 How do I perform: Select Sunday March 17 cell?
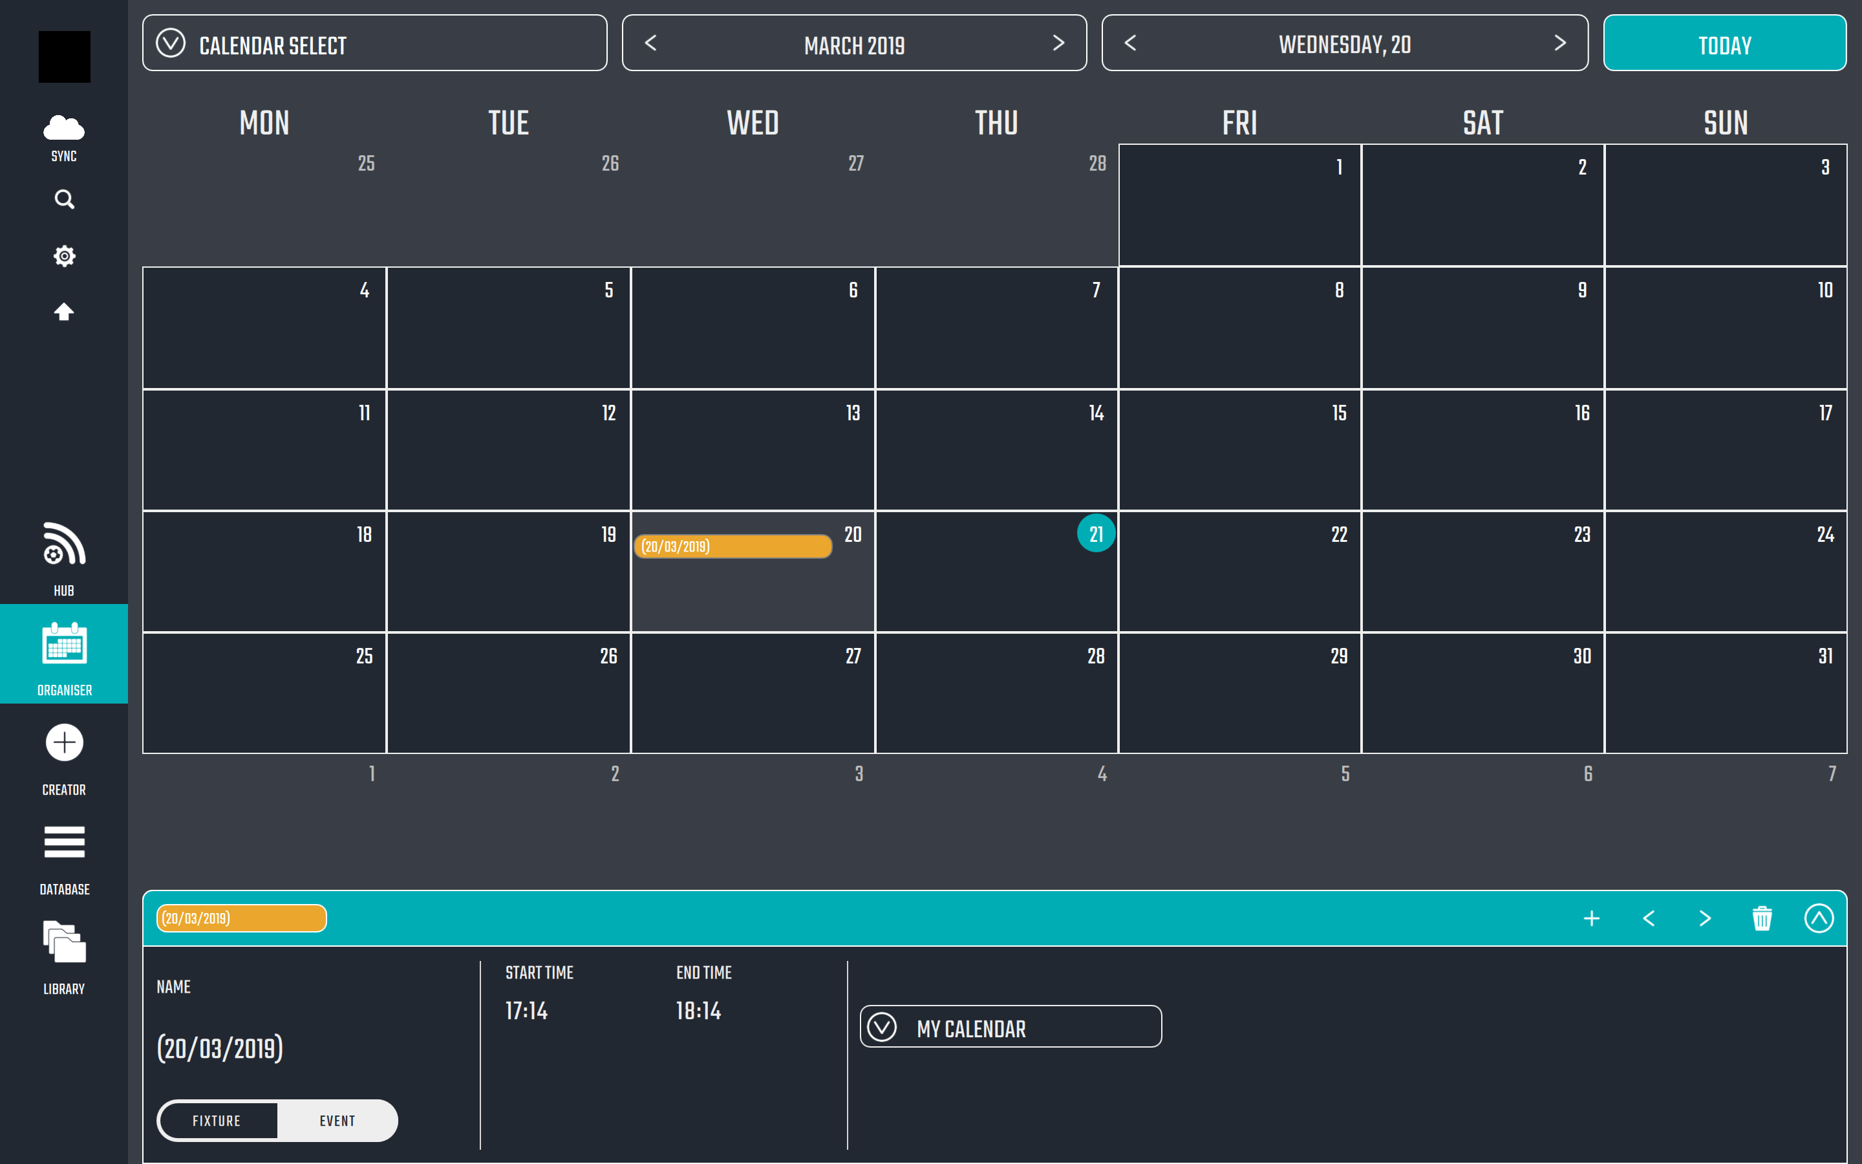[1726, 450]
